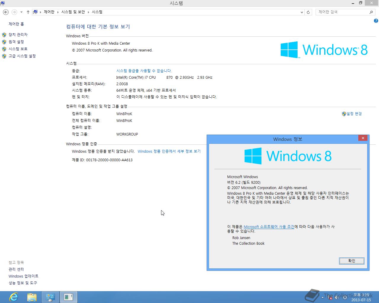This screenshot has height=303, width=379.
Task: Click the 설정 변경 link
Action: (x=354, y=114)
